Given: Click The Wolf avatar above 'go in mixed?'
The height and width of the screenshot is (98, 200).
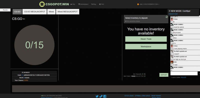Looking at the screenshot, I should (172, 51).
